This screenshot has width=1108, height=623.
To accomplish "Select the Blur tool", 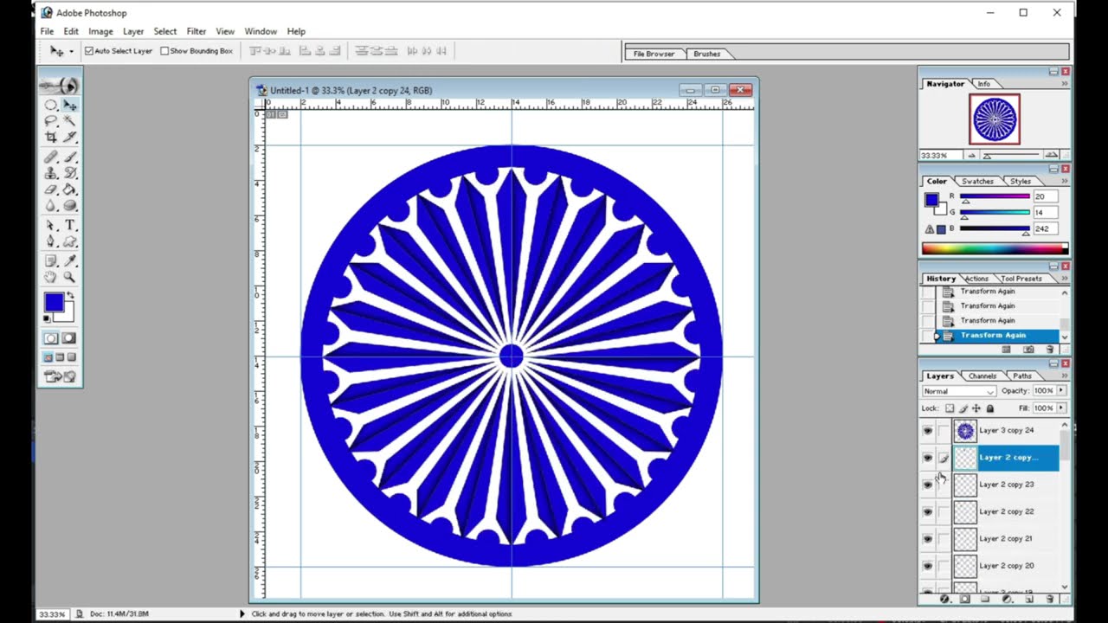I will [x=51, y=205].
